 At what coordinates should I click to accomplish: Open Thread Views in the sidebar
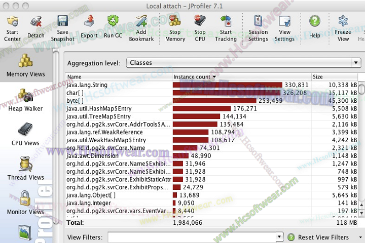tap(25, 169)
